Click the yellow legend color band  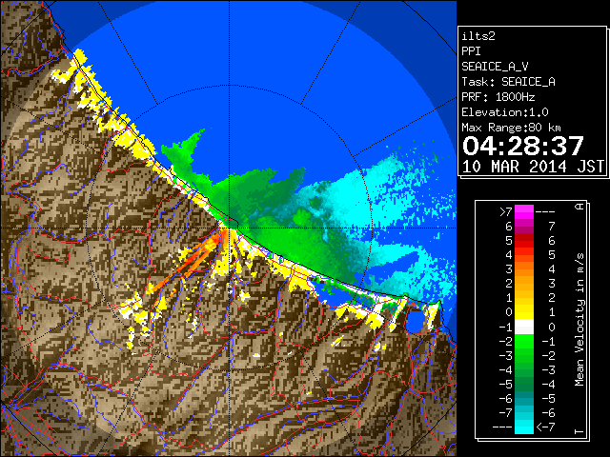(524, 312)
